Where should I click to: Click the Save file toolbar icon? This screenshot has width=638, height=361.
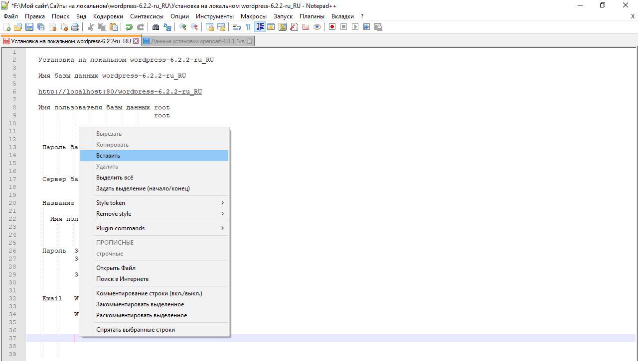click(x=29, y=27)
